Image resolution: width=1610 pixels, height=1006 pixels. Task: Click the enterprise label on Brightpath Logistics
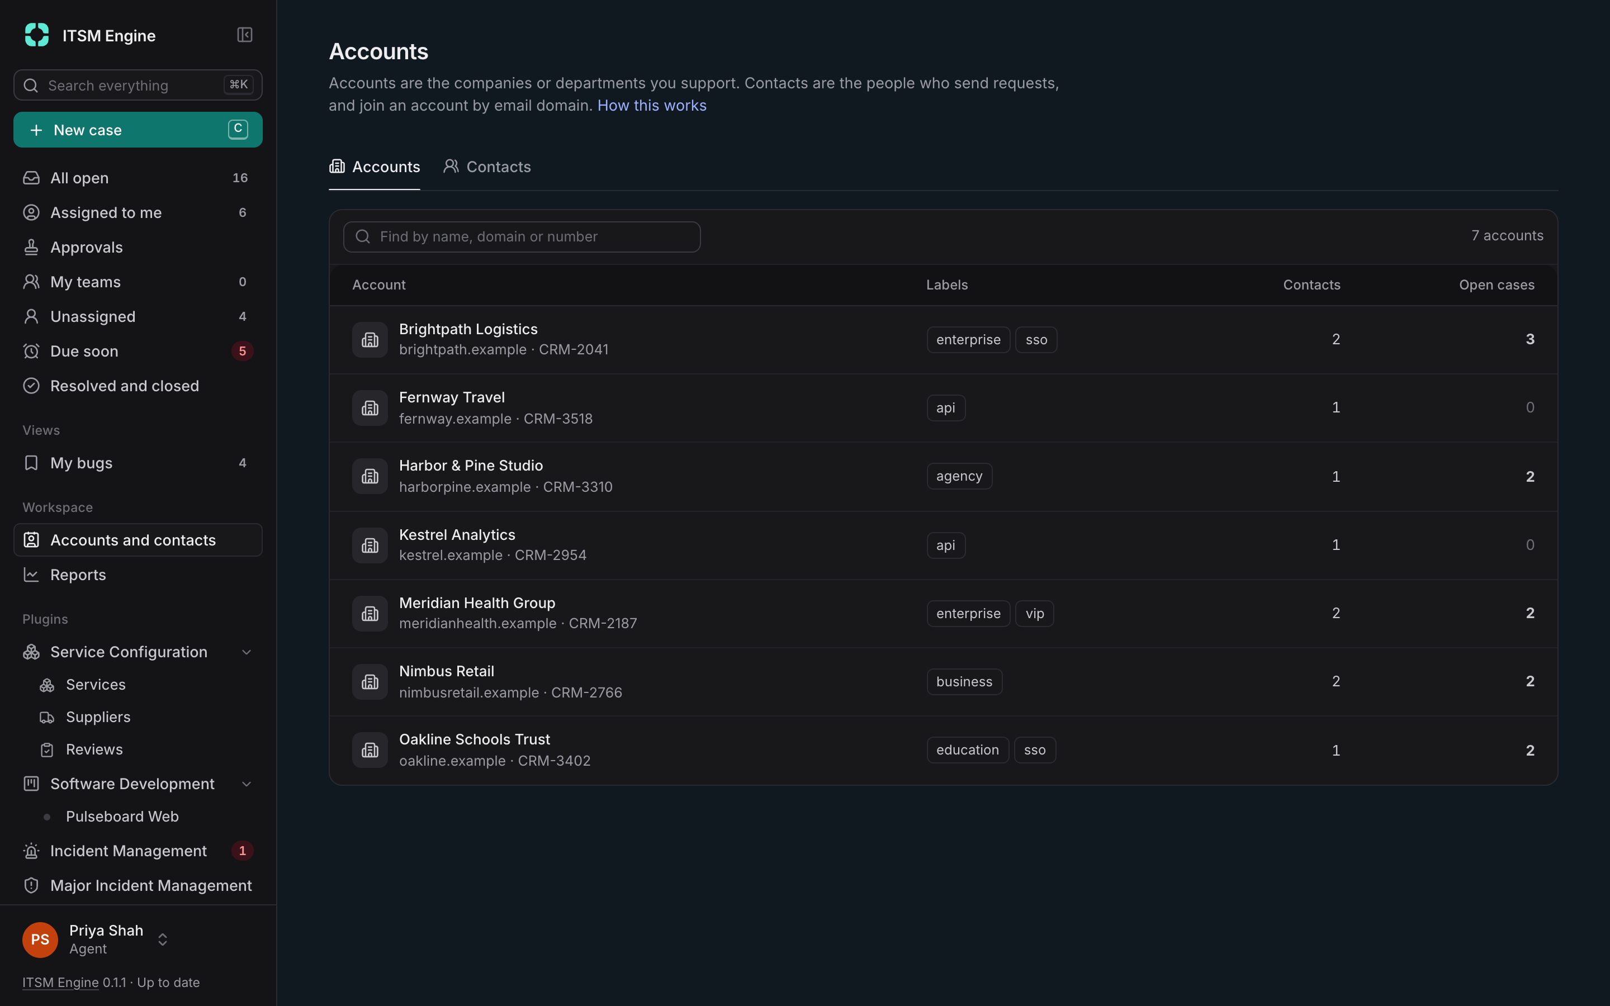968,340
